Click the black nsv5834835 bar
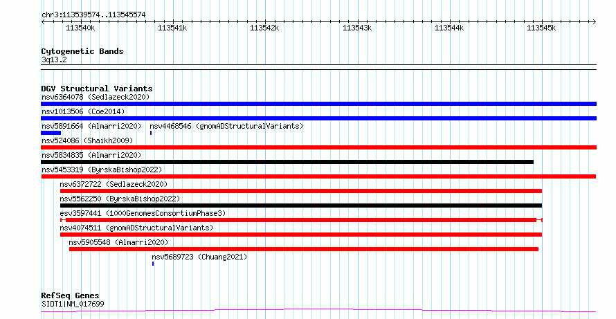The width and height of the screenshot is (616, 319). [287, 162]
